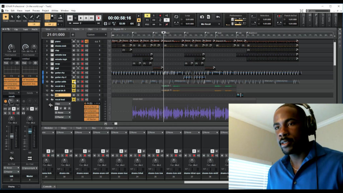This screenshot has width=343, height=193.
Task: Start playback with the Play button
Action: point(81,18)
